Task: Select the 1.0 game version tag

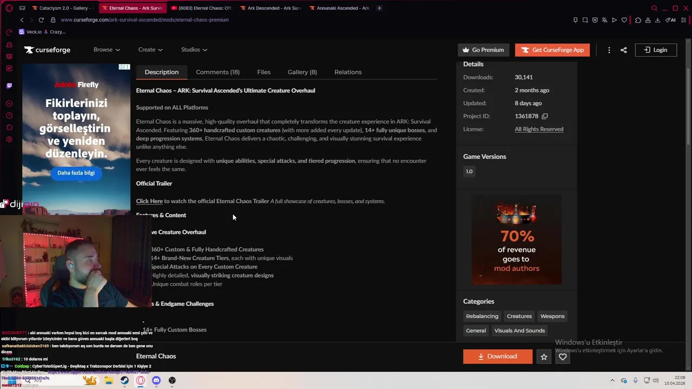Action: point(469,171)
